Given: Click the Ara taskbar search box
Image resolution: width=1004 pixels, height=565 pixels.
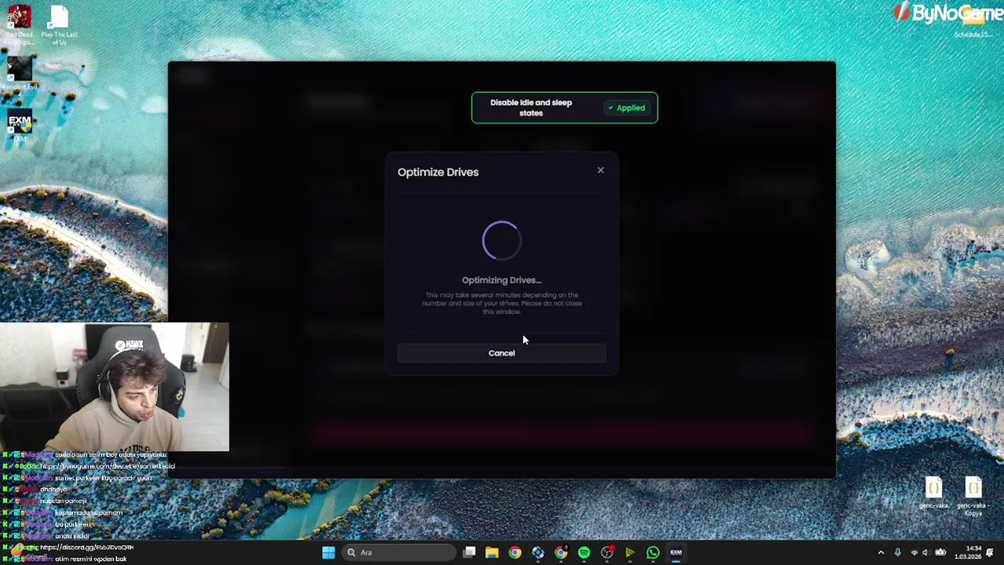Looking at the screenshot, I should tap(398, 552).
